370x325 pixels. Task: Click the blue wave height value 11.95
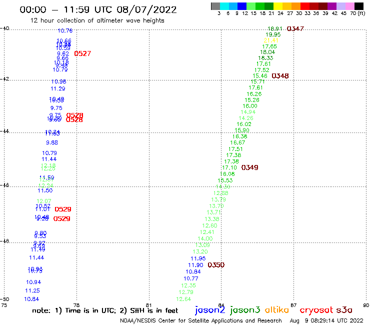pyautogui.click(x=198, y=258)
